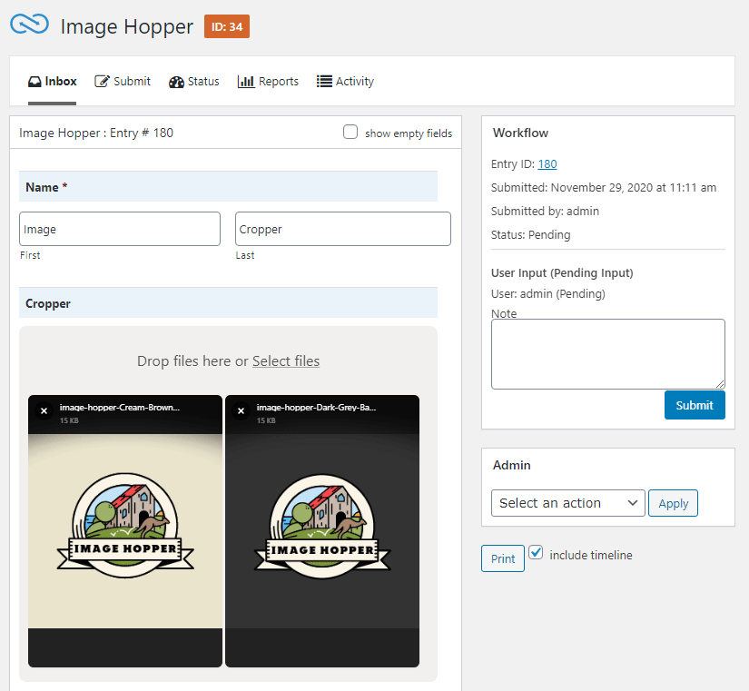Click the list icon next to Activity
749x691 pixels.
tap(324, 81)
